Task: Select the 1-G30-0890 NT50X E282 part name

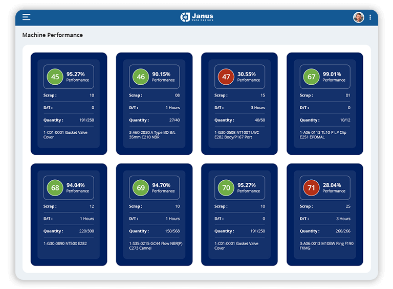Action: click(65, 243)
